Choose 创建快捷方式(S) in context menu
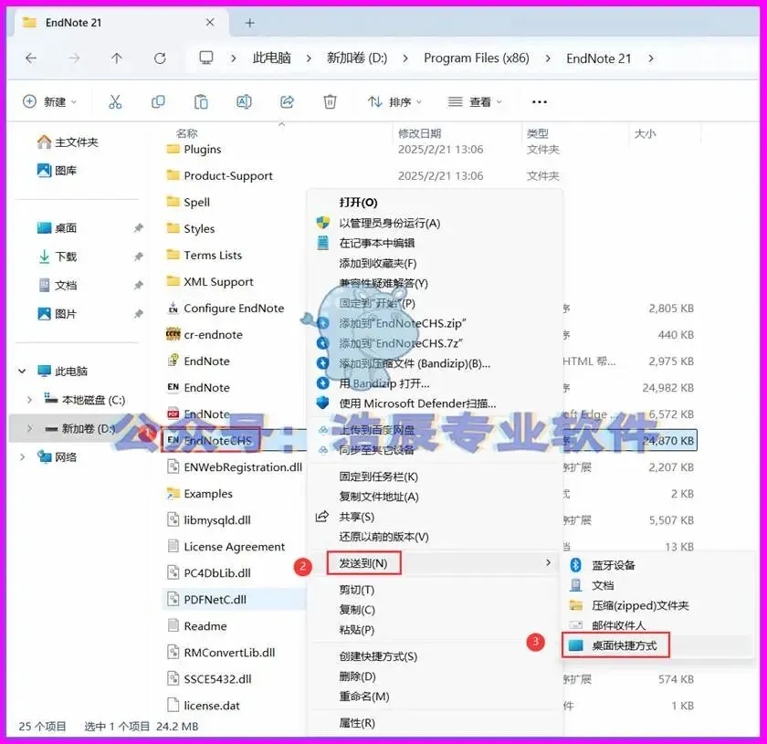This screenshot has height=744, width=767. (378, 656)
